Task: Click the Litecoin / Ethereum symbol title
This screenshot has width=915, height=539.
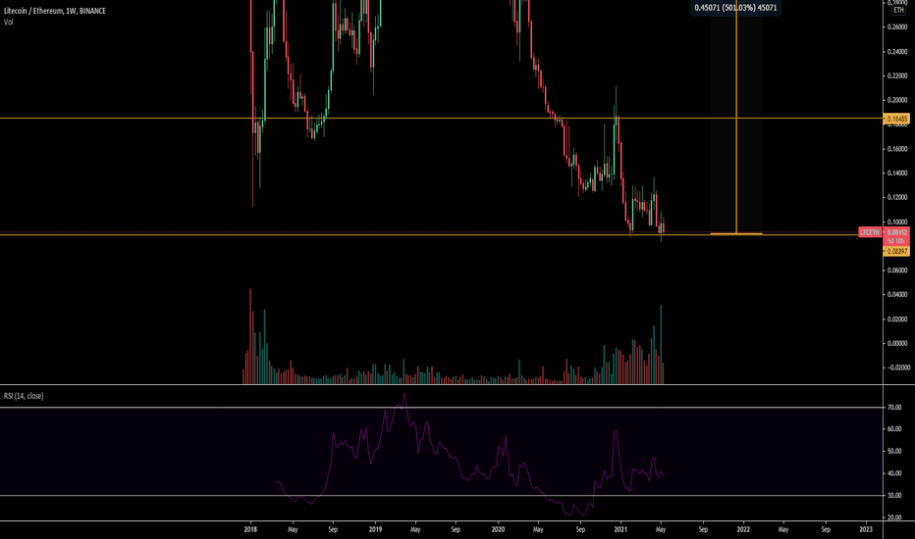Action: point(55,11)
